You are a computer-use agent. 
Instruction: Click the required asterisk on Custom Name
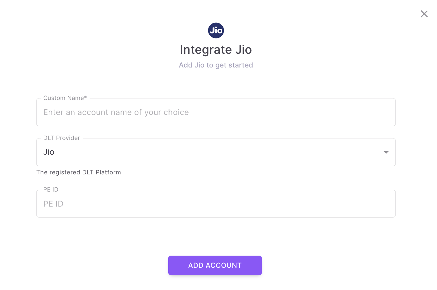click(x=86, y=97)
